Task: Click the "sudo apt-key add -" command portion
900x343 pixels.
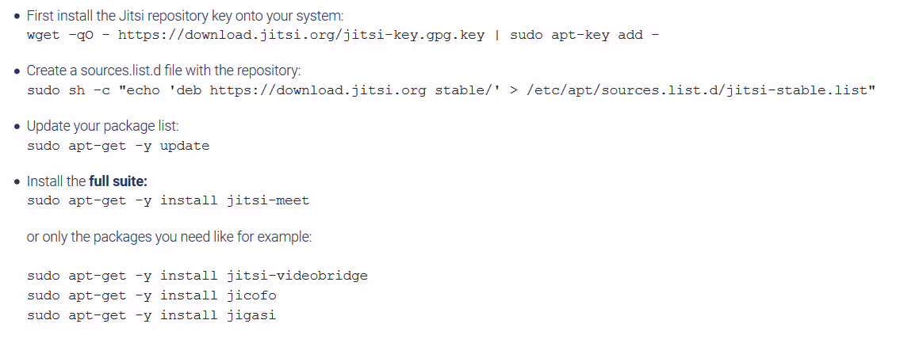Action: [584, 36]
